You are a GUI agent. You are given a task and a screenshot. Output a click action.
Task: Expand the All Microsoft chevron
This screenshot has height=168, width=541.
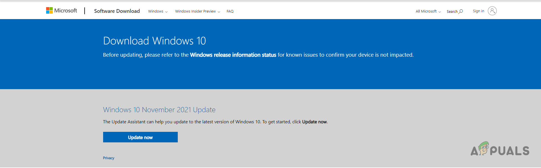point(440,12)
